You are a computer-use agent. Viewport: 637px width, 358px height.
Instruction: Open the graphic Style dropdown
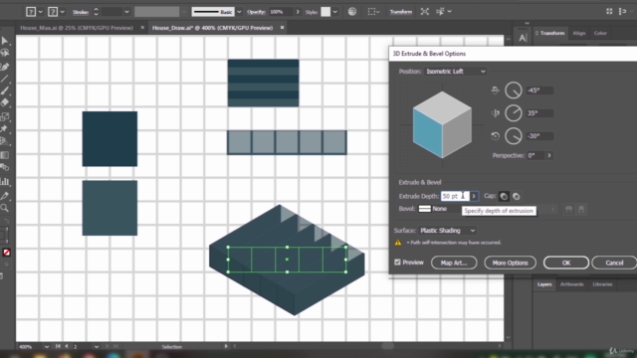point(335,12)
